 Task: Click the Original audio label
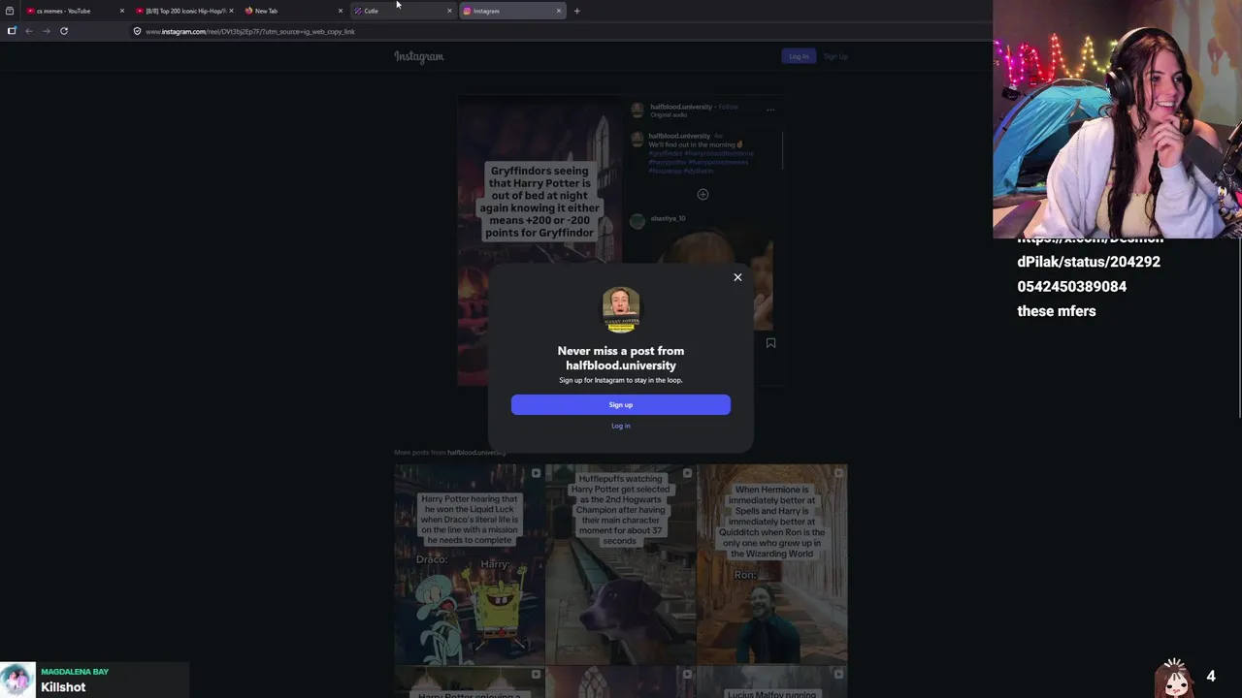pyautogui.click(x=669, y=114)
